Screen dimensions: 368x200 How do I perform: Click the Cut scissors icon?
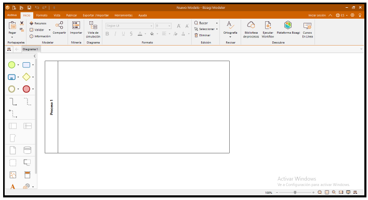pos(22,23)
